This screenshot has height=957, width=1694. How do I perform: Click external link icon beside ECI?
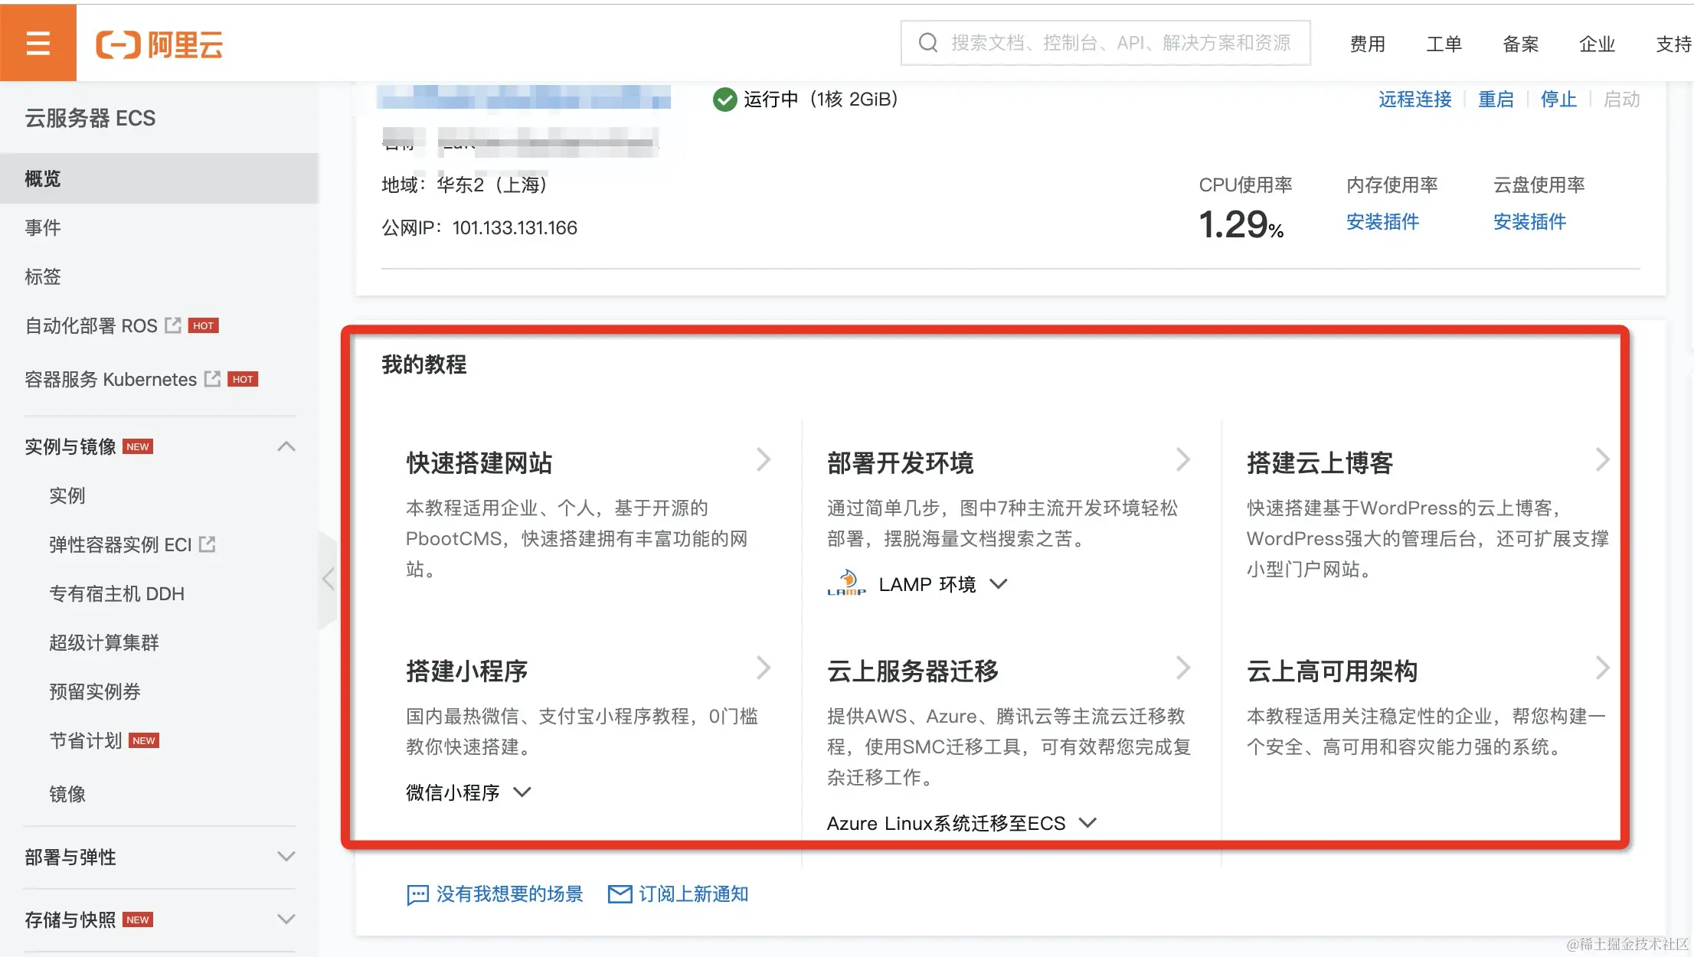pyautogui.click(x=207, y=544)
